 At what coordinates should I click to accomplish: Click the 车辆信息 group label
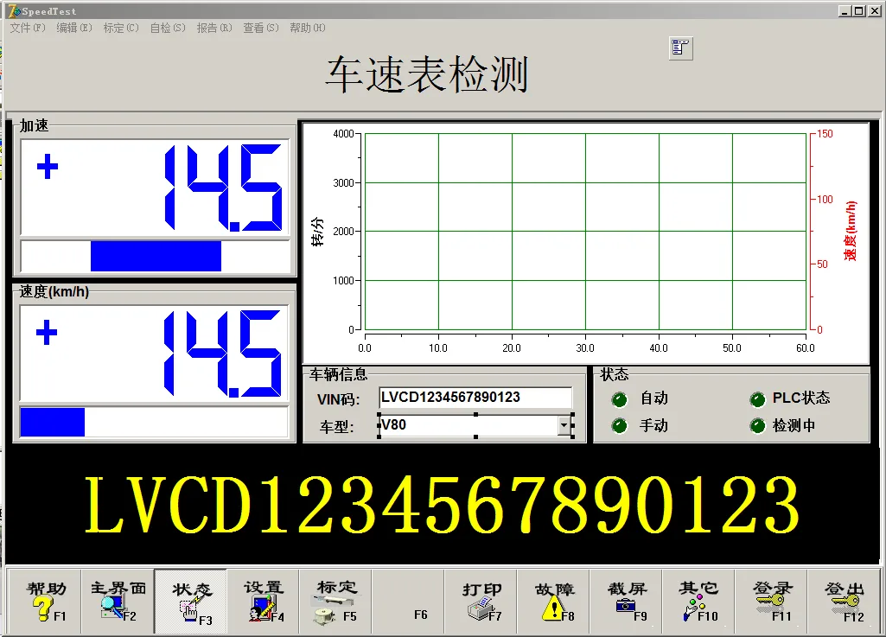click(339, 374)
